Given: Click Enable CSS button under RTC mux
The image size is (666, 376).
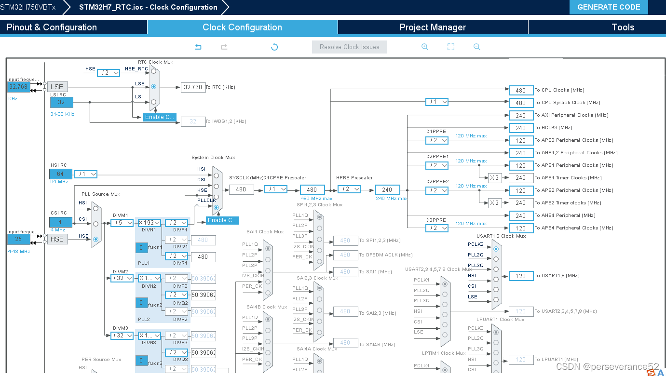Looking at the screenshot, I should pos(160,117).
